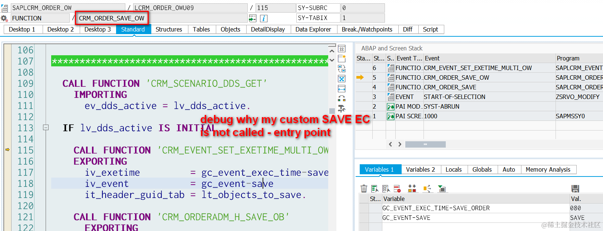Click the program document icon beside SAPLCRM_ORDER_OW
The height and width of the screenshot is (231, 603).
point(4,8)
